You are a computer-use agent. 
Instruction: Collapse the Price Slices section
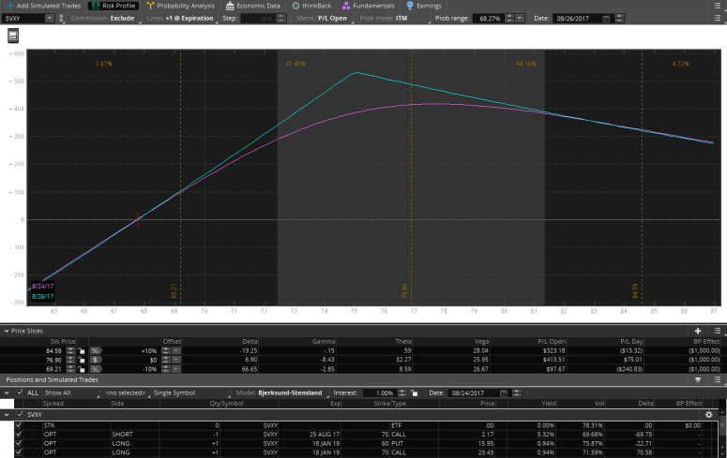click(6, 331)
